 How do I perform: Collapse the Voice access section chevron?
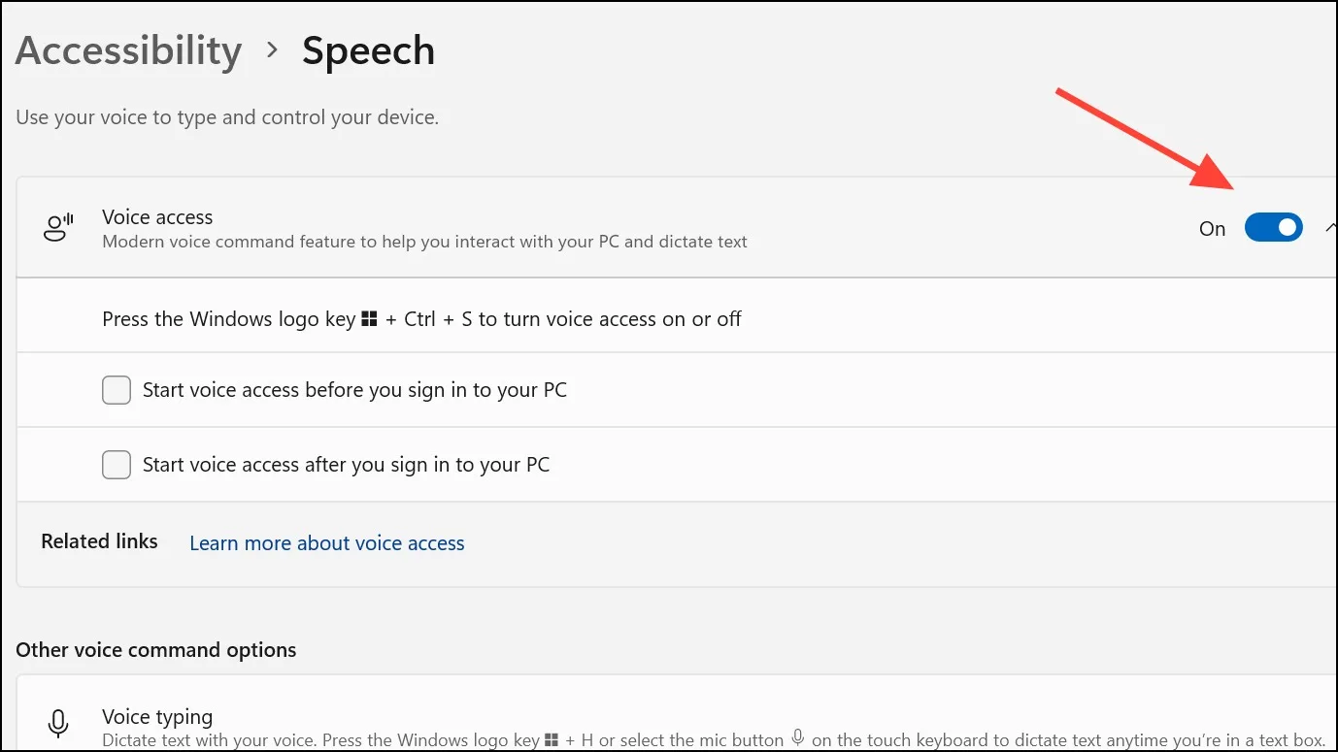(x=1330, y=228)
